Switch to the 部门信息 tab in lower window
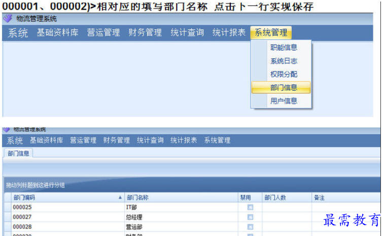 pyautogui.click(x=18, y=153)
